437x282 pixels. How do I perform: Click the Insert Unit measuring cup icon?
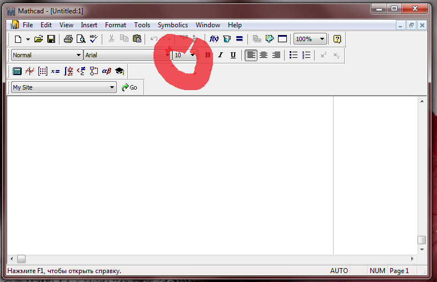[x=227, y=39]
